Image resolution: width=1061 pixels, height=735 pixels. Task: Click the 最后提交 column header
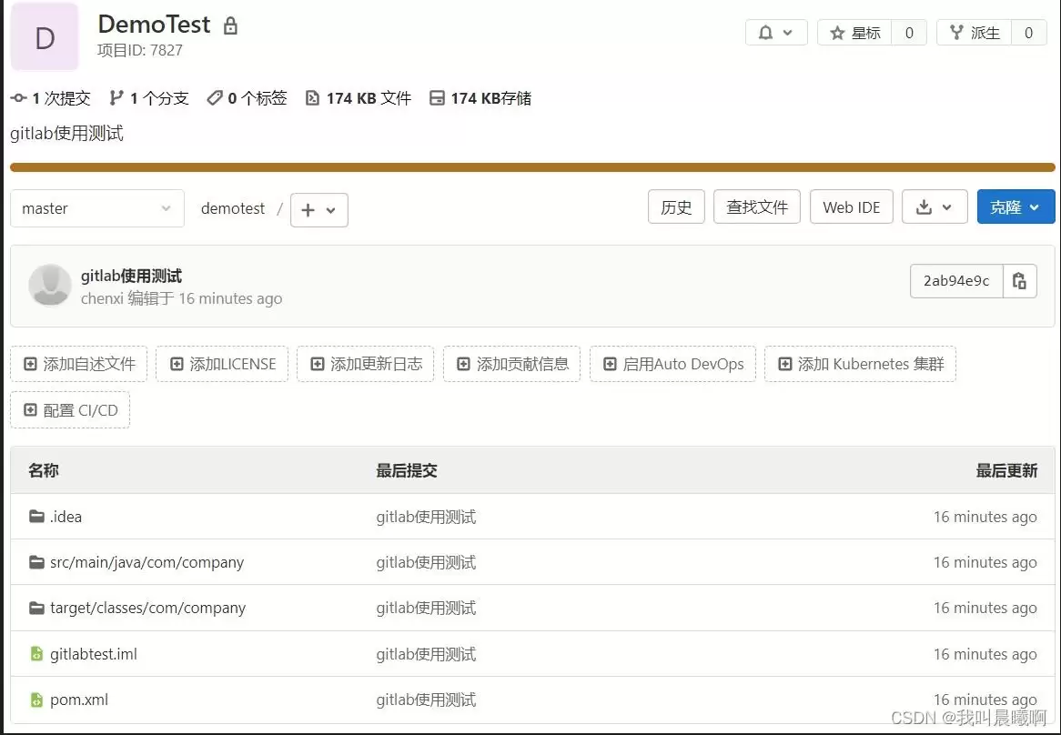tap(407, 470)
